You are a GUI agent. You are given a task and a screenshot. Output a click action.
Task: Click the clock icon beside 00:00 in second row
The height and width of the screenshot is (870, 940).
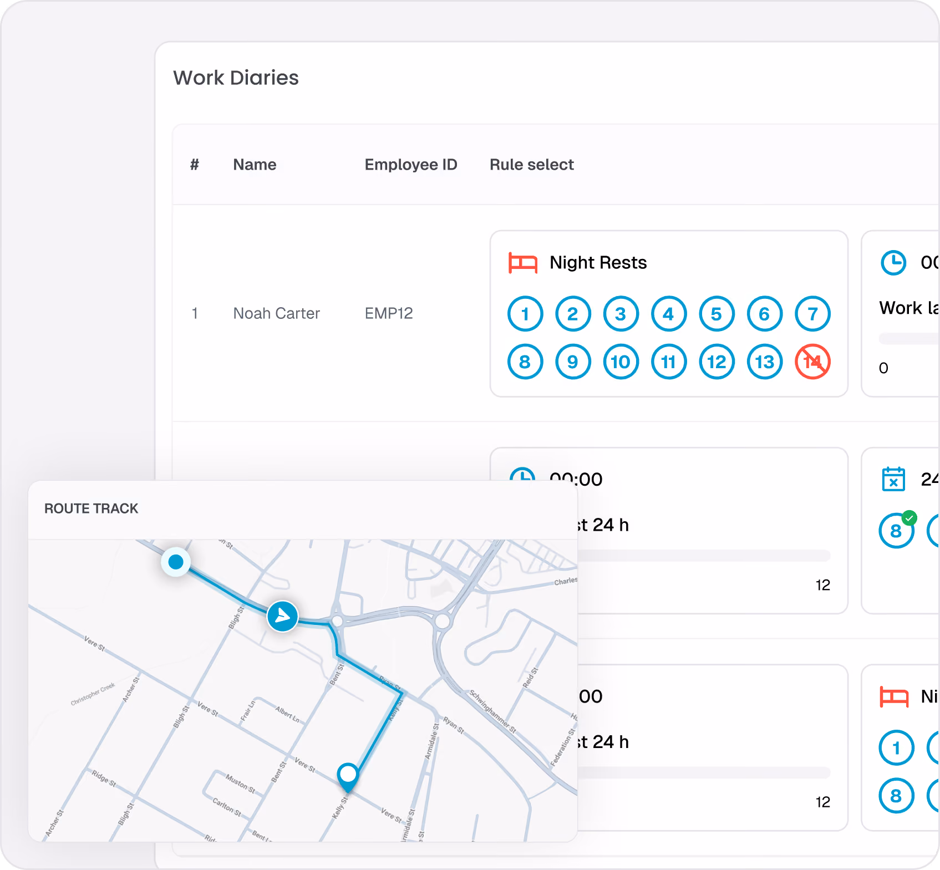pyautogui.click(x=522, y=475)
